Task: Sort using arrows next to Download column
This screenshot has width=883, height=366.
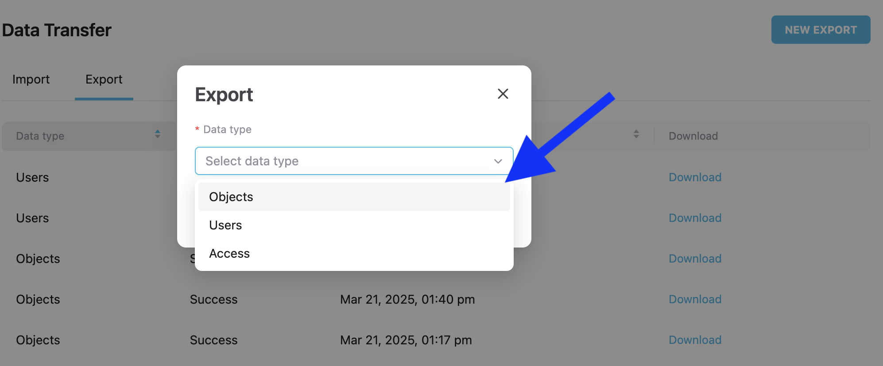Action: pos(636,134)
